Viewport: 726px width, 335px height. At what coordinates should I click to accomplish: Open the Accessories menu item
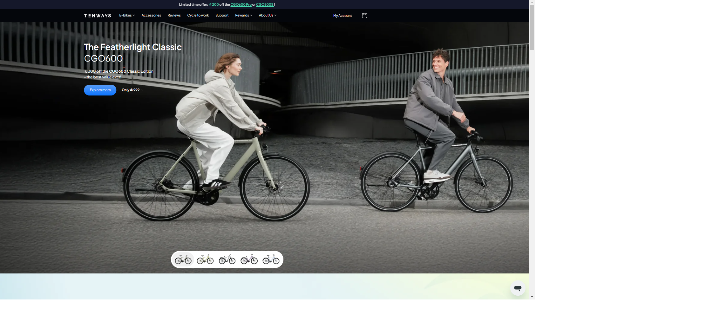151,15
